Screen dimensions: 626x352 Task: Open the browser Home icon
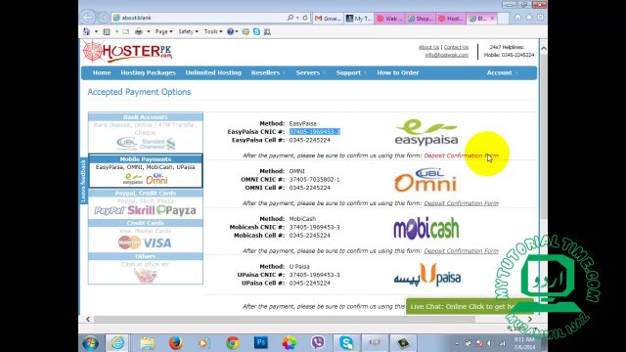point(517,18)
